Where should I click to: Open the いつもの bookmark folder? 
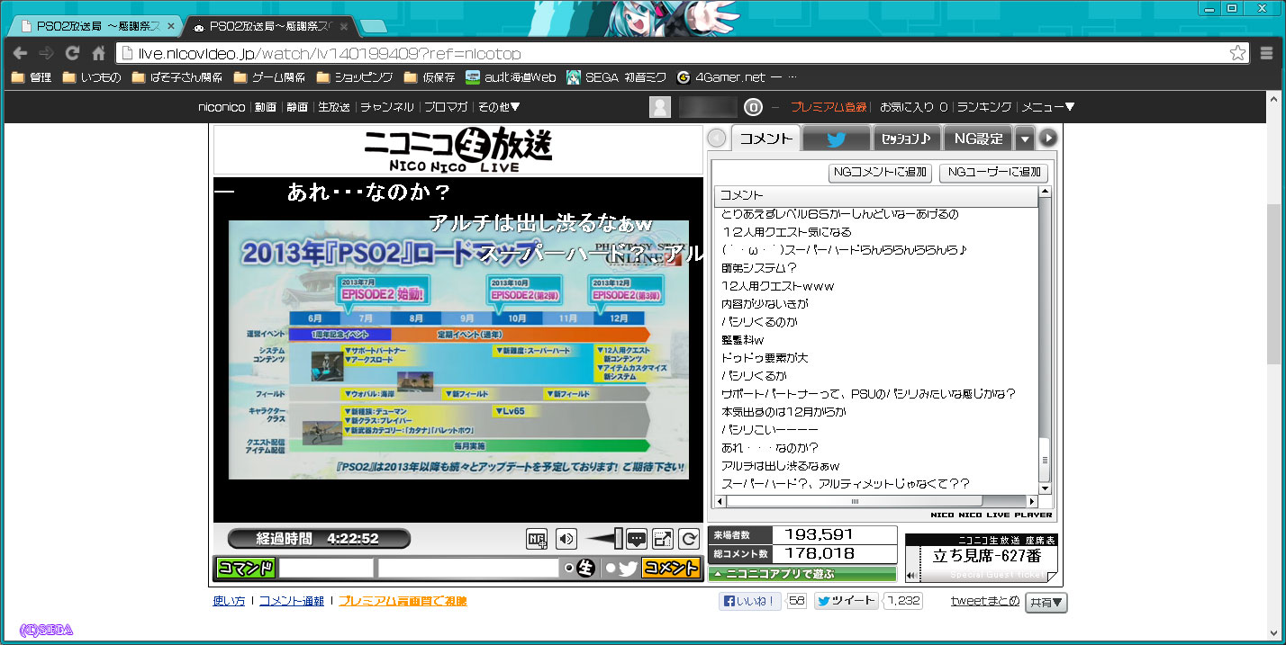pos(92,77)
